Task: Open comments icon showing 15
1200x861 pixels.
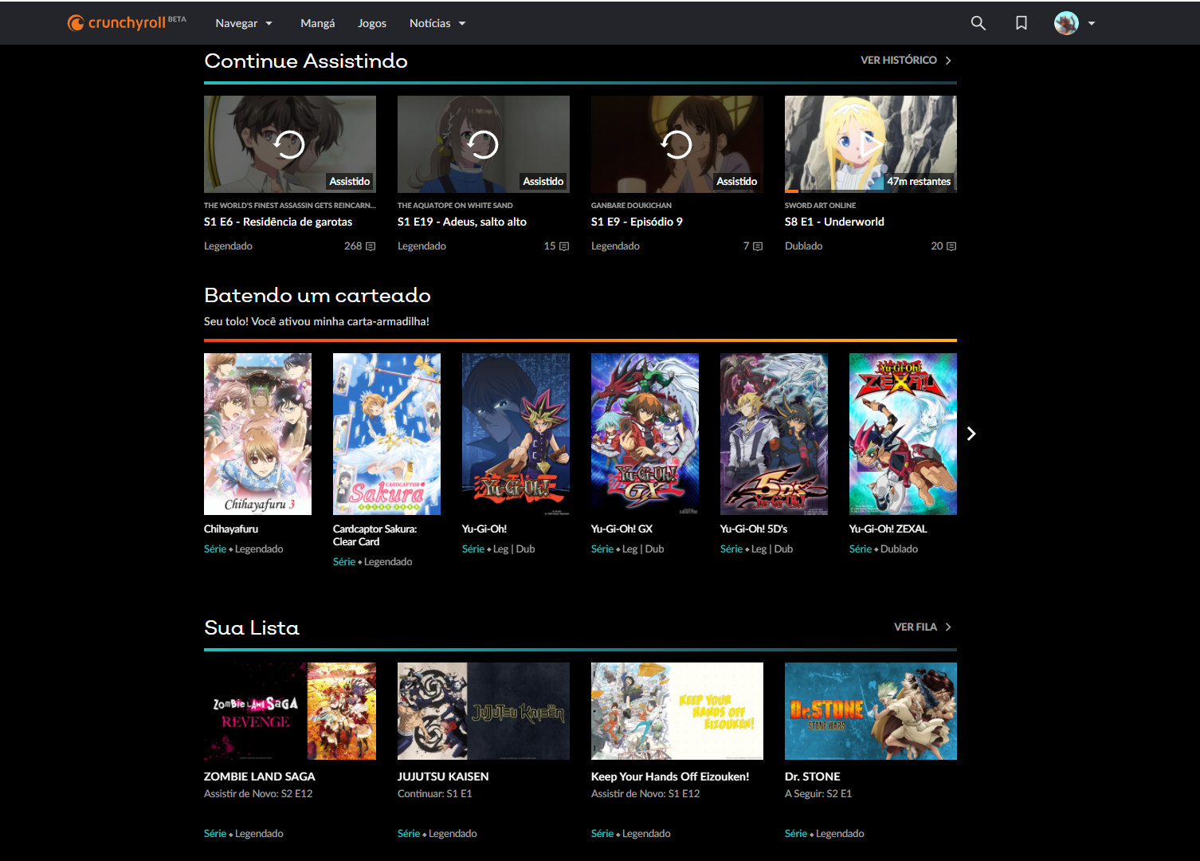Action: pyautogui.click(x=564, y=246)
